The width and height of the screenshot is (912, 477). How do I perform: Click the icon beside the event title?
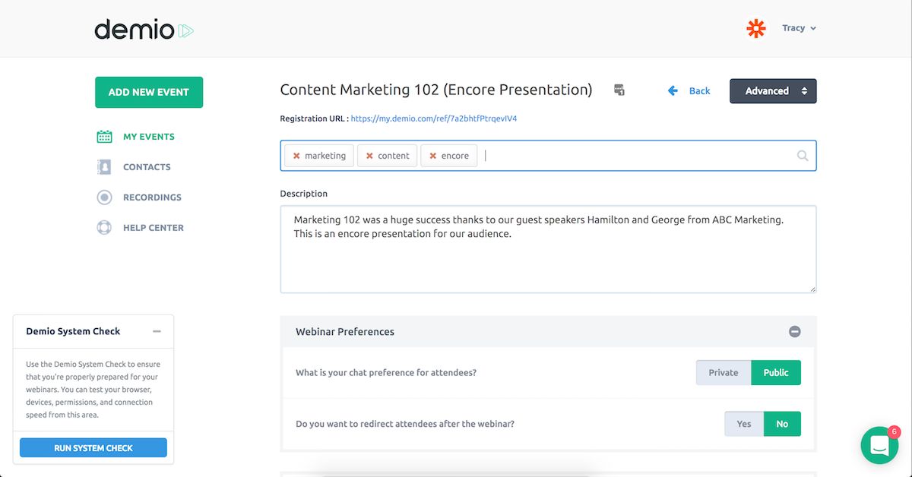(619, 90)
